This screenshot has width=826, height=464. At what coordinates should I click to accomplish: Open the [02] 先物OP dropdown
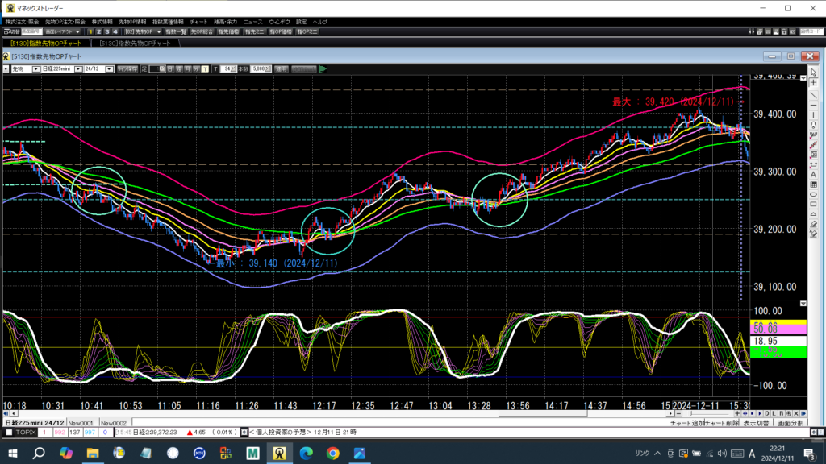pos(143,31)
